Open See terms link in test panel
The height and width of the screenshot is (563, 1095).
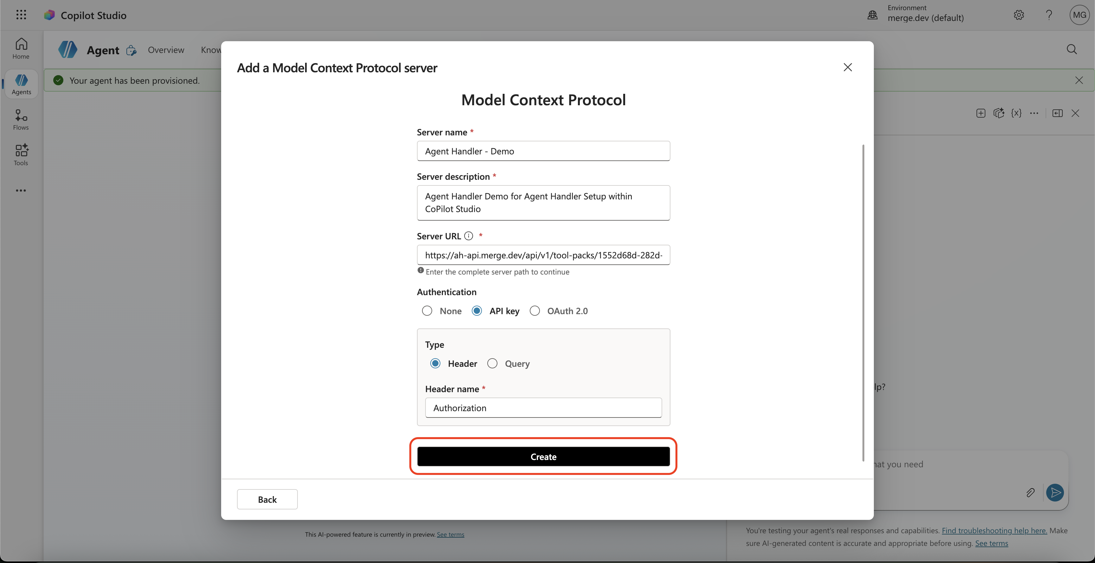click(x=991, y=543)
